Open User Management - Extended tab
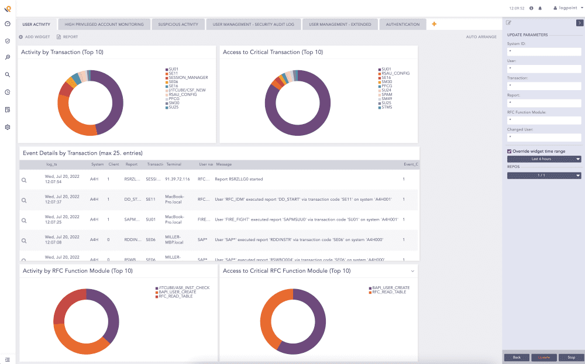Image resolution: width=585 pixels, height=364 pixels. (x=340, y=24)
